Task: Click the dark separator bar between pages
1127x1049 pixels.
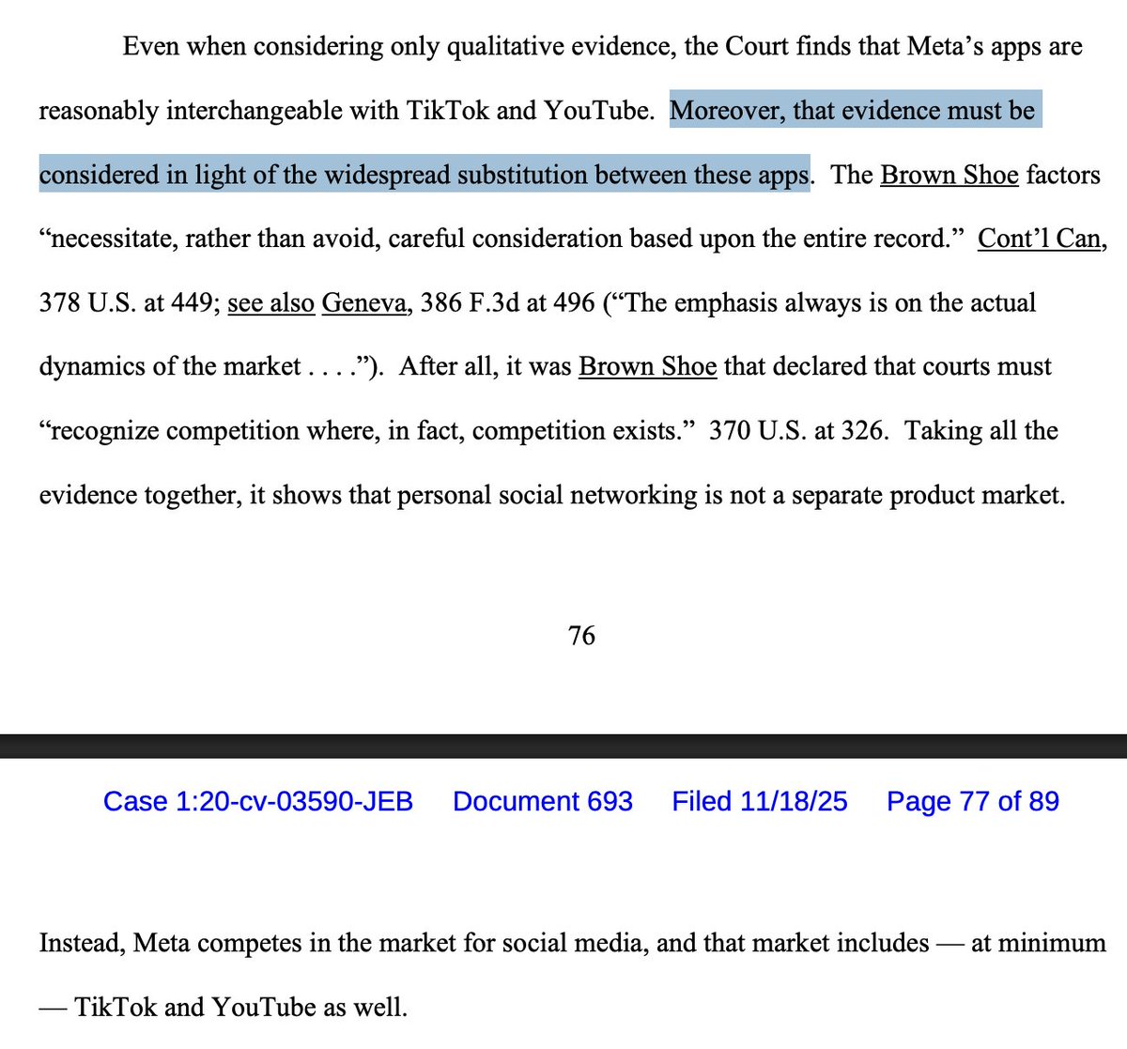Action: pyautogui.click(x=563, y=746)
